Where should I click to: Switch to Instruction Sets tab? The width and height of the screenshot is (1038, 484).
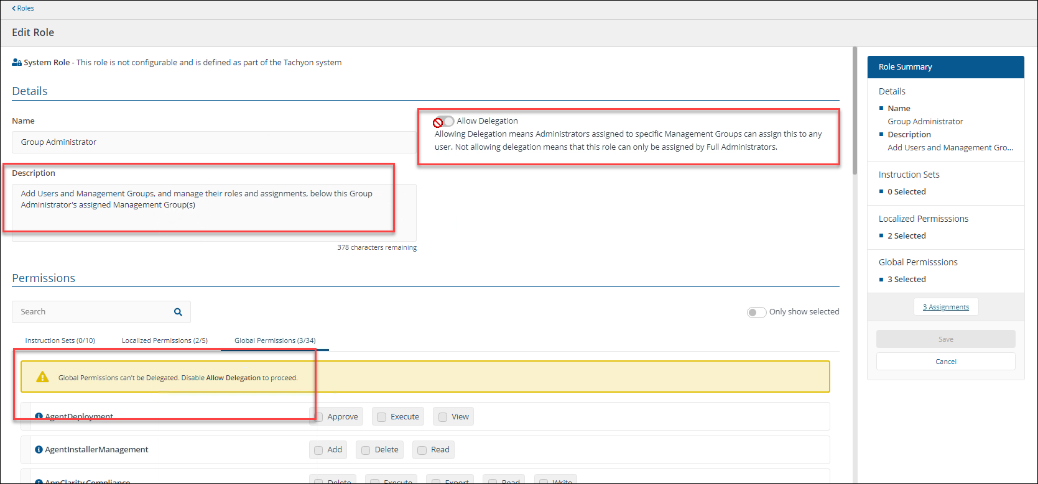coord(60,340)
